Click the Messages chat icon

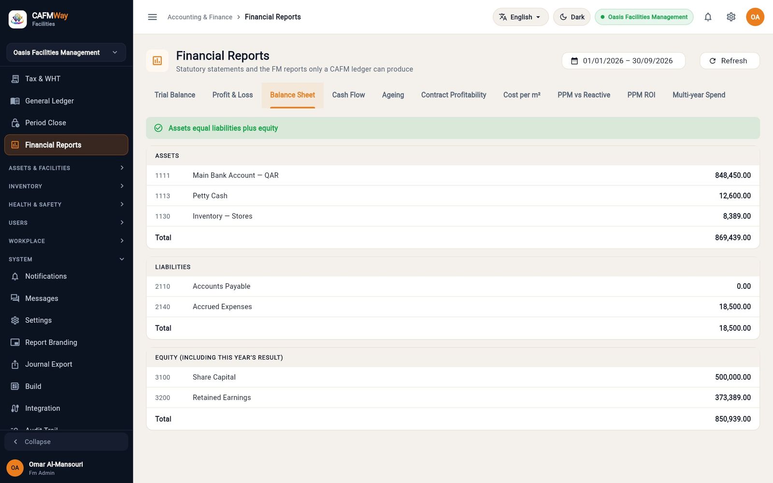coord(15,298)
